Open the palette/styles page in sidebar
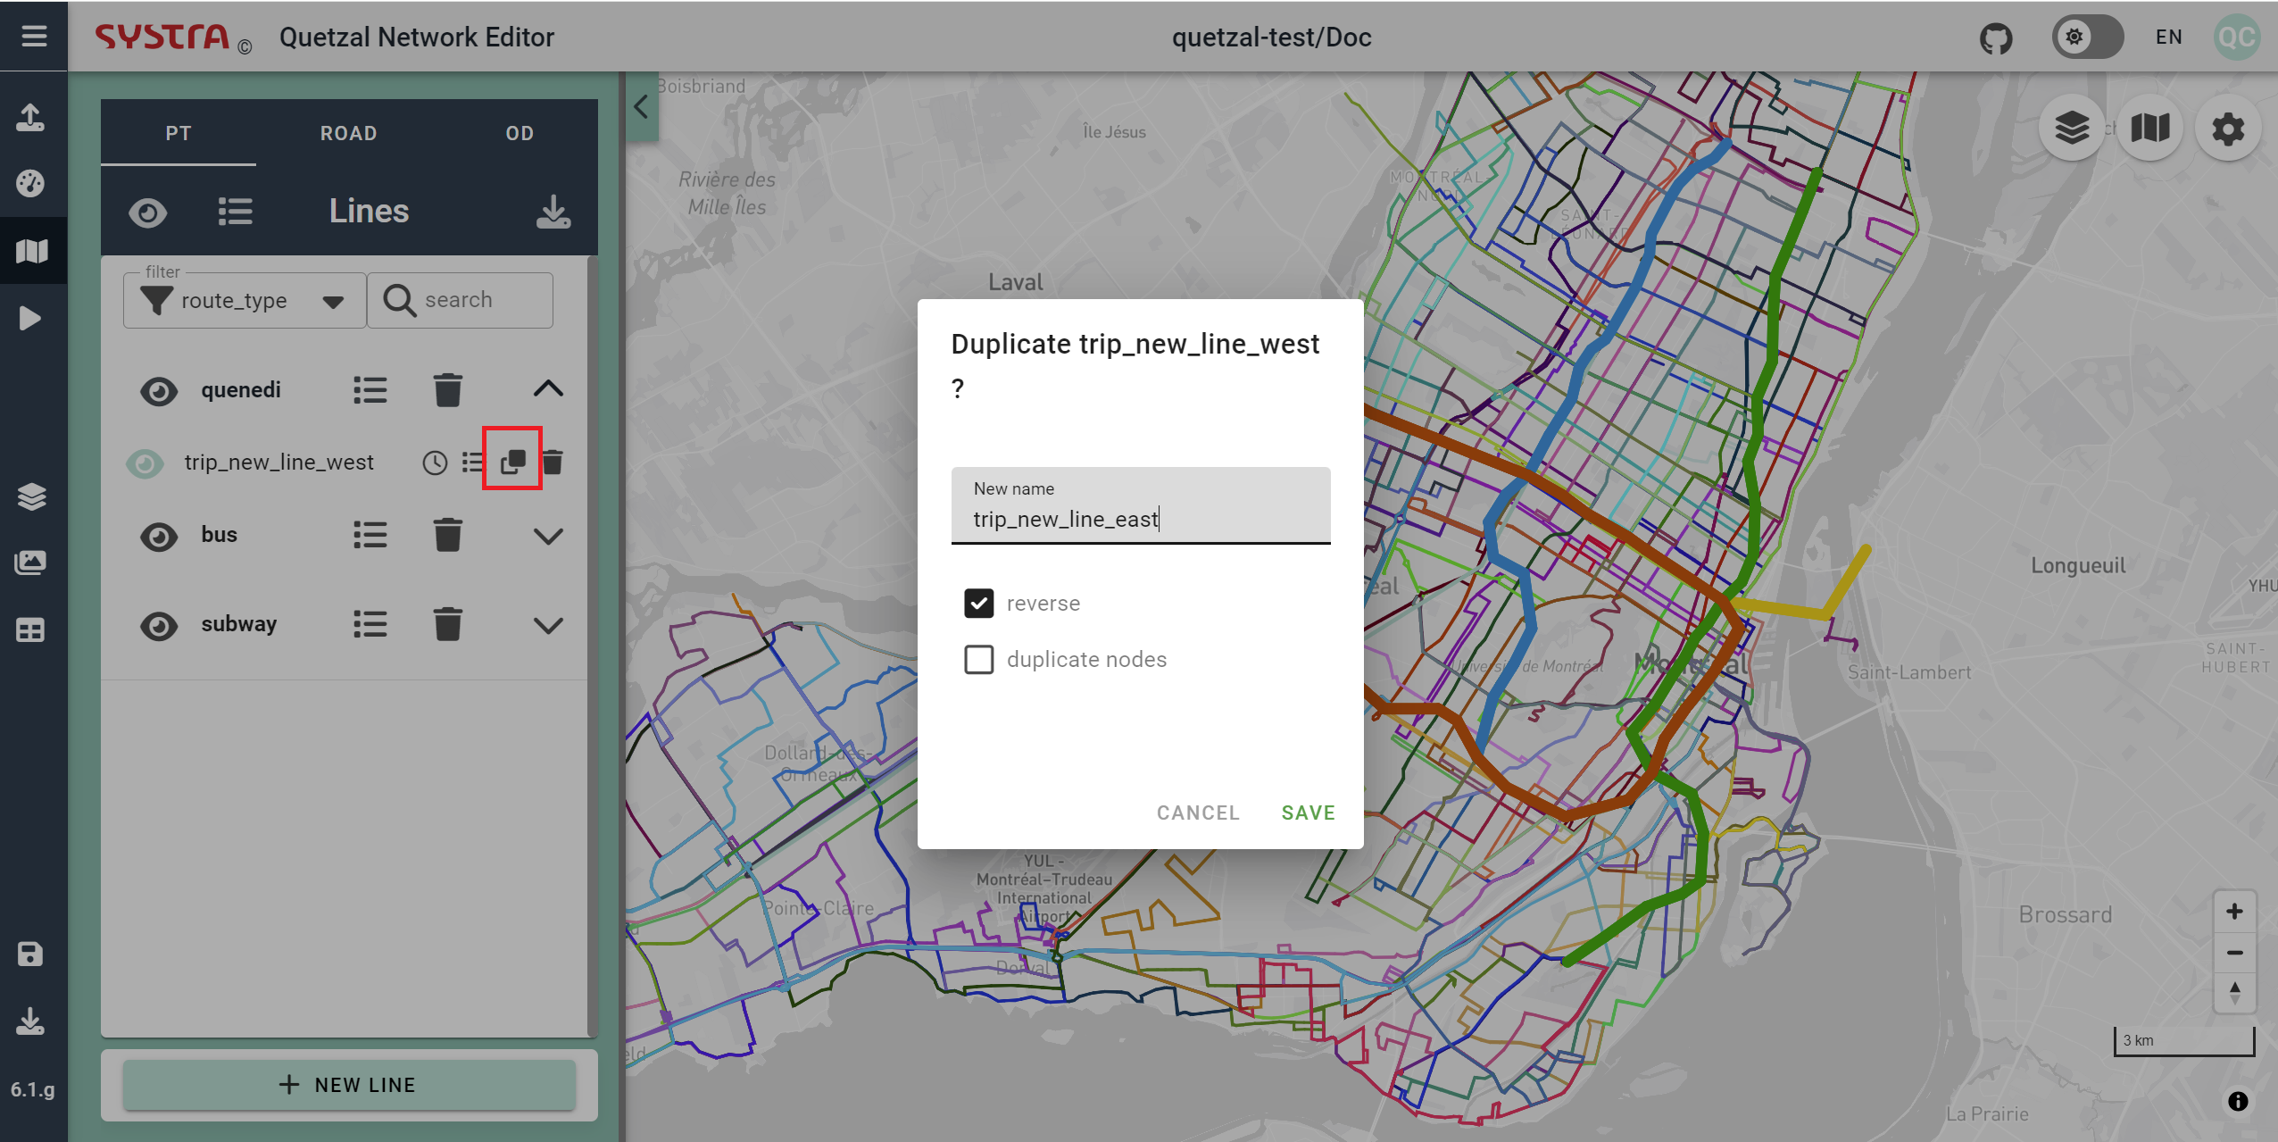 (x=31, y=183)
